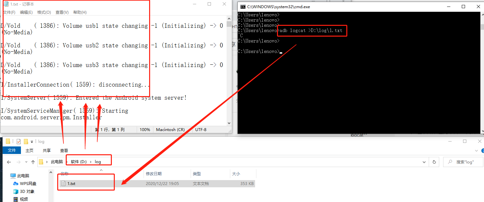Maximize the Explorer log window
Screen dimensions: 484x202
click(x=465, y=142)
